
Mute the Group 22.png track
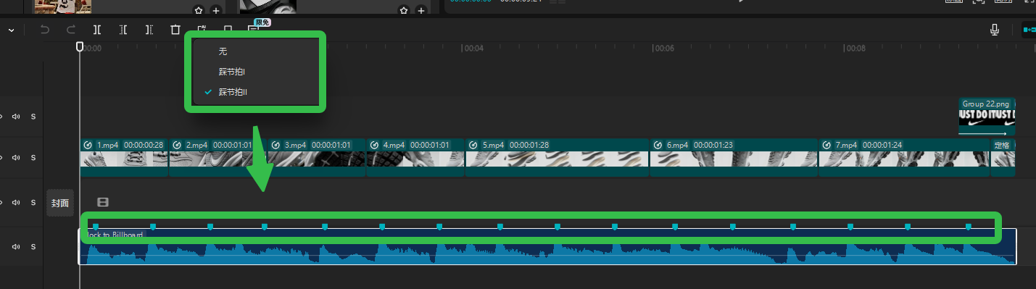[16, 116]
